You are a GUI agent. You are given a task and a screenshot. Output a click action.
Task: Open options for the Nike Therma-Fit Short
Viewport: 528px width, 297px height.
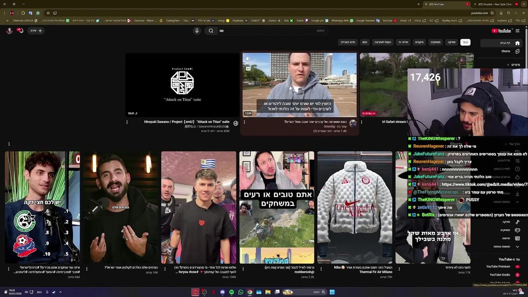point(321,269)
